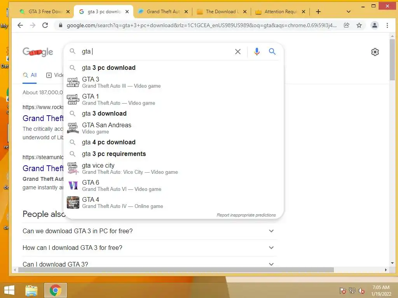Submit search with blue magnifier icon
Viewport: 398px width, 298px height.
click(x=272, y=52)
